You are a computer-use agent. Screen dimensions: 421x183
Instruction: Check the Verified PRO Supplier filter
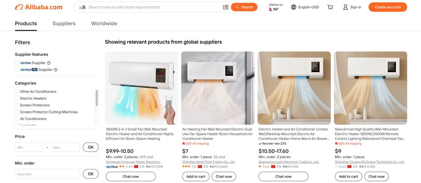pyautogui.click(x=17, y=69)
